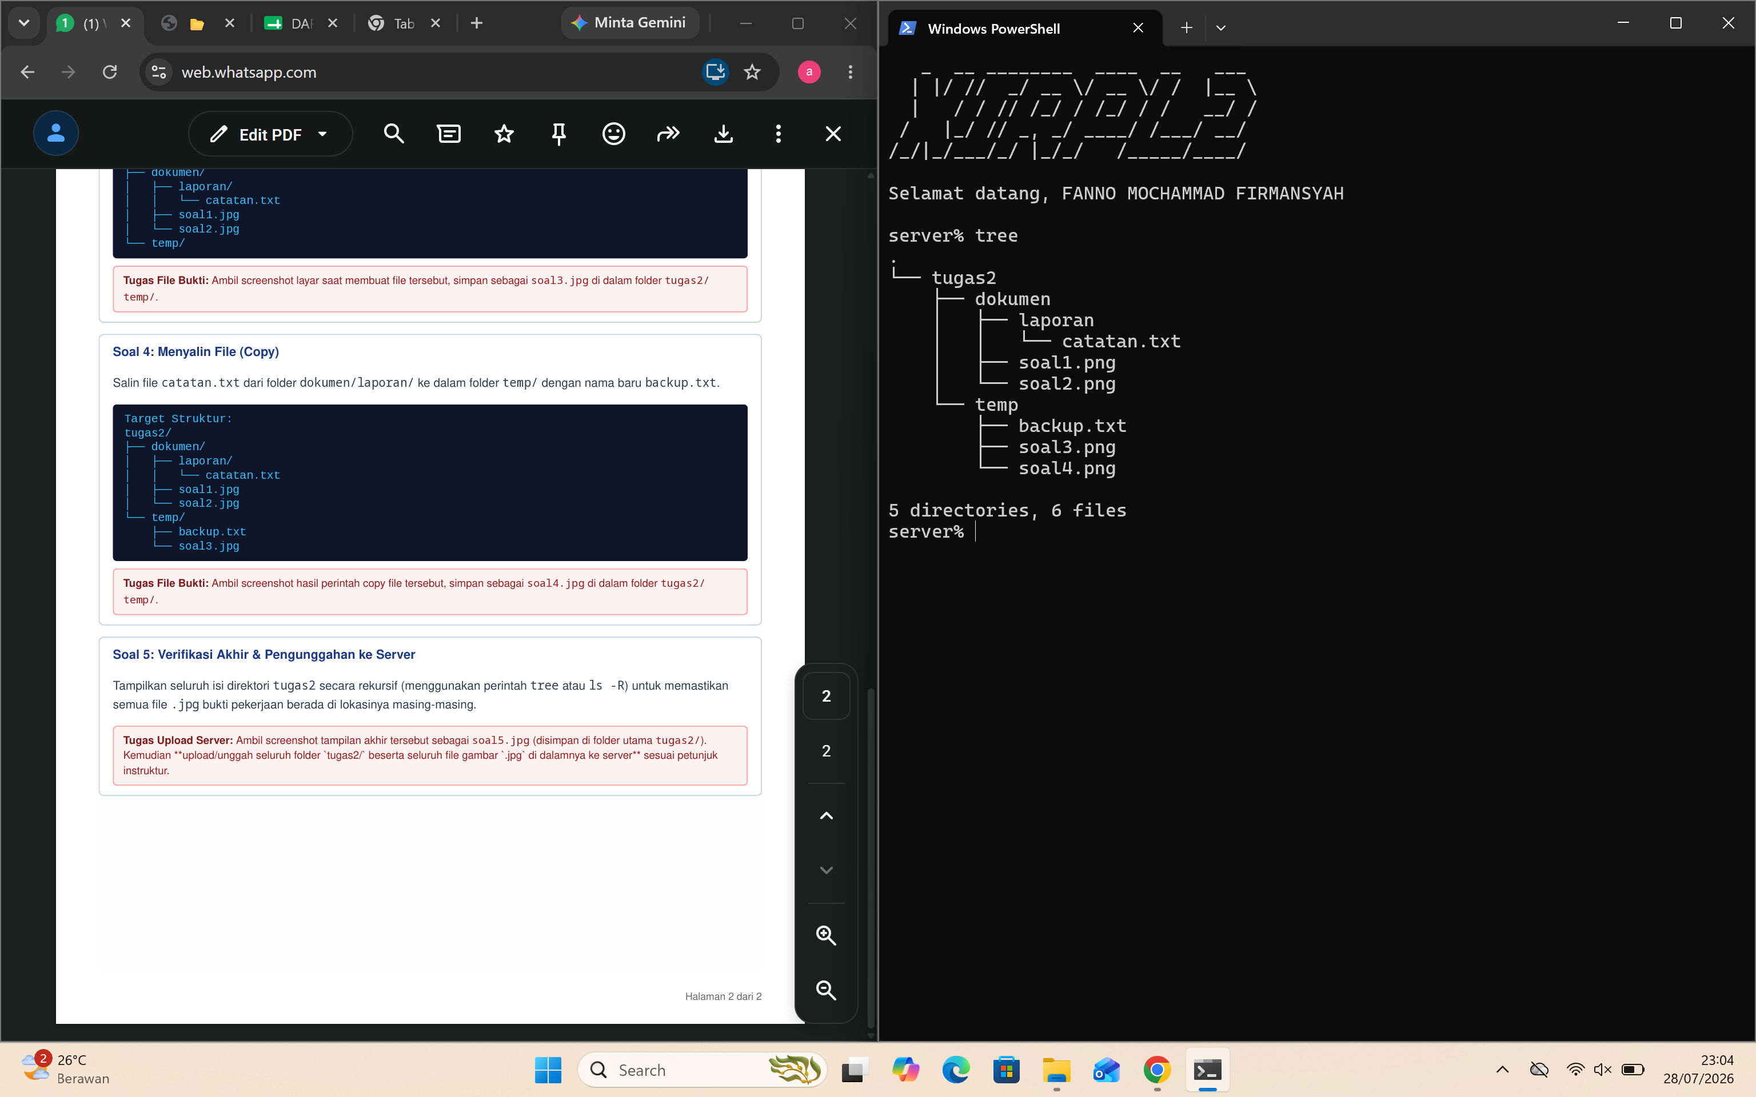Bookmark this page with the star
The image size is (1756, 1097).
click(x=752, y=72)
